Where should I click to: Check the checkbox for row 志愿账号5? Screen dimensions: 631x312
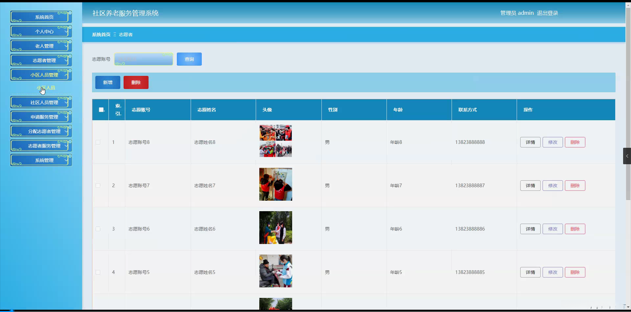(x=98, y=272)
